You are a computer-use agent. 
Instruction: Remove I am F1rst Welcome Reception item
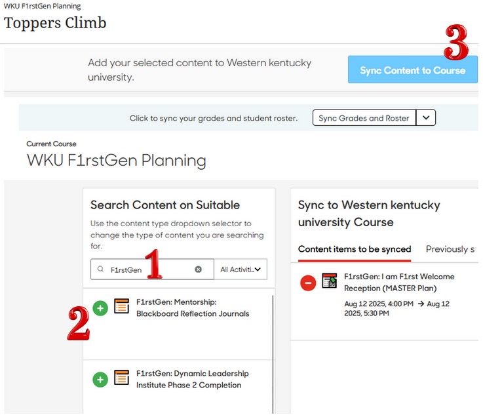(x=307, y=283)
